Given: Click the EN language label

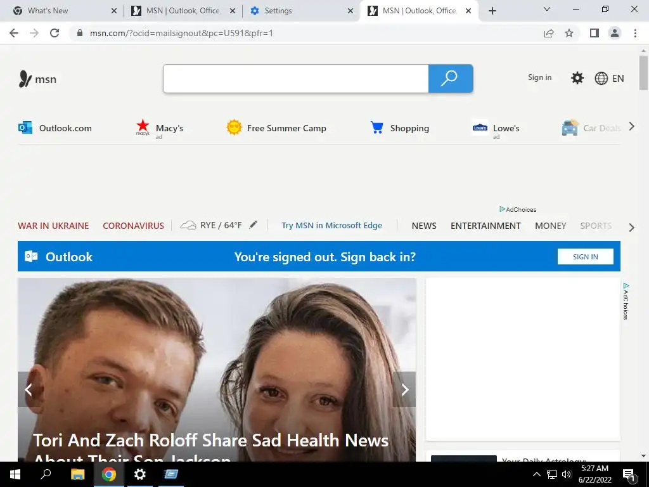Looking at the screenshot, I should pos(617,78).
